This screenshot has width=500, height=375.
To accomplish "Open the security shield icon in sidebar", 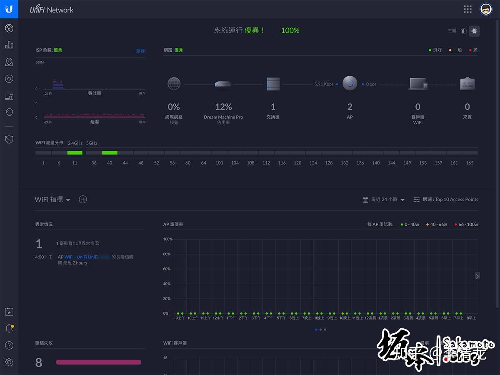I will pyautogui.click(x=9, y=139).
